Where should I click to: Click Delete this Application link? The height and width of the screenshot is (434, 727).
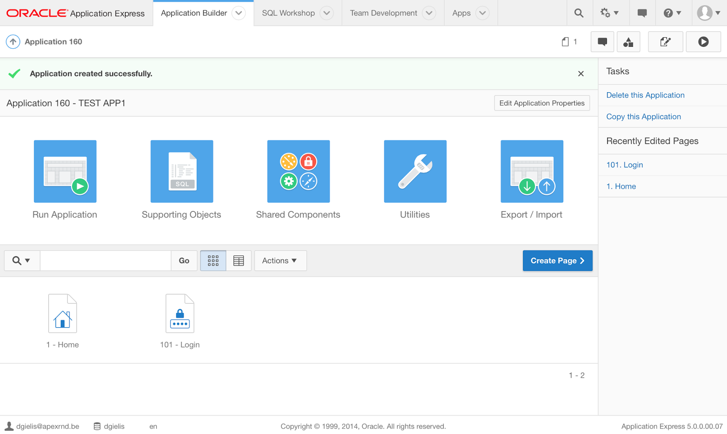click(x=645, y=95)
